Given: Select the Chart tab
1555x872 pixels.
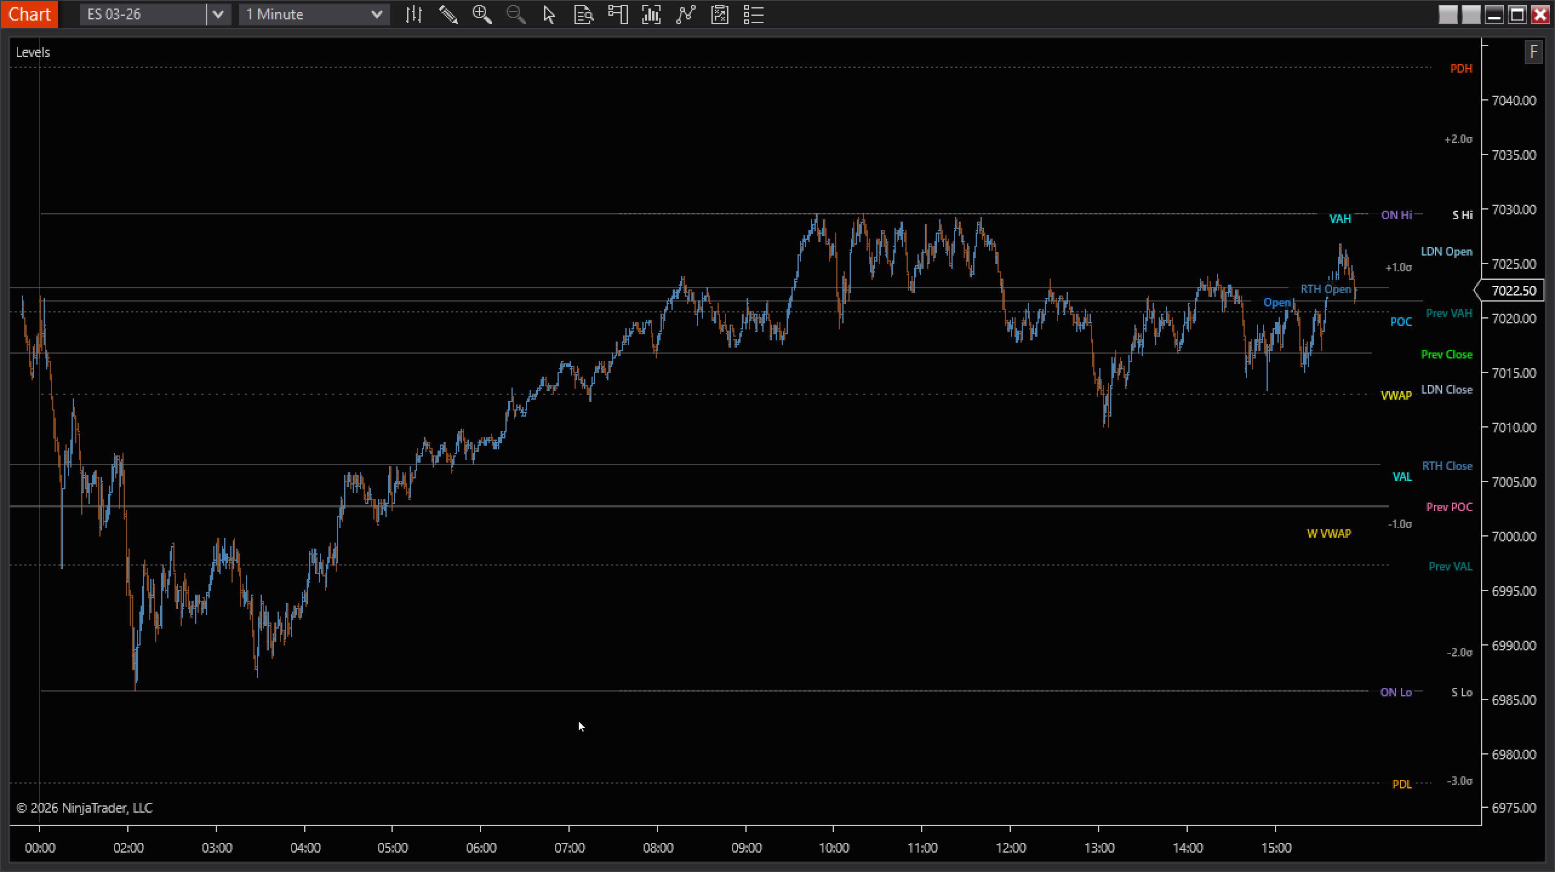Looking at the screenshot, I should point(29,14).
